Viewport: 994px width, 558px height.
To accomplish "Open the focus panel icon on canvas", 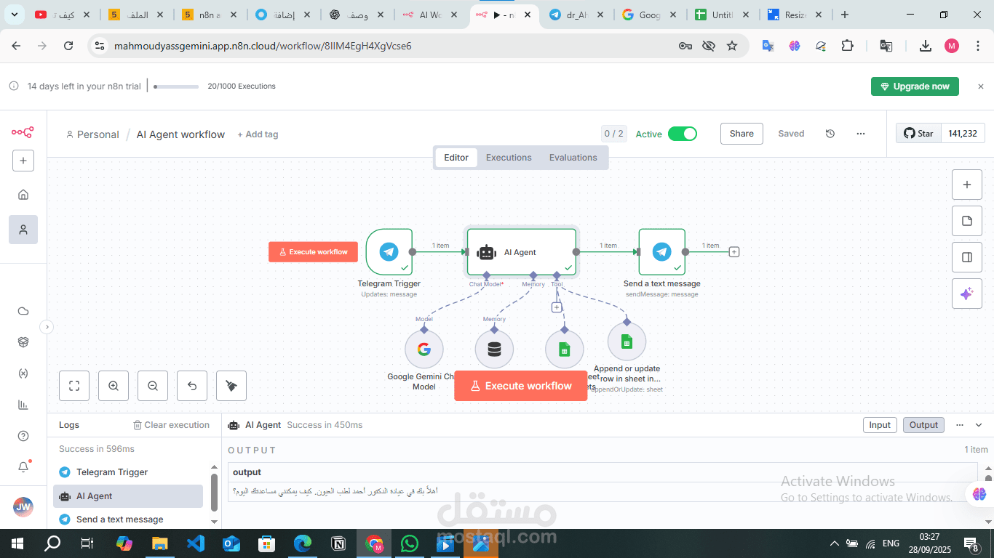I will coord(967,257).
